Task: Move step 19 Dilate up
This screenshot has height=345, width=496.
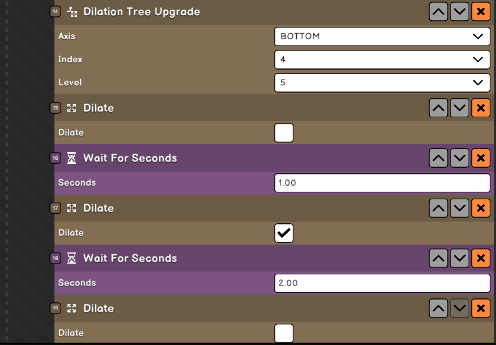Action: click(x=438, y=309)
